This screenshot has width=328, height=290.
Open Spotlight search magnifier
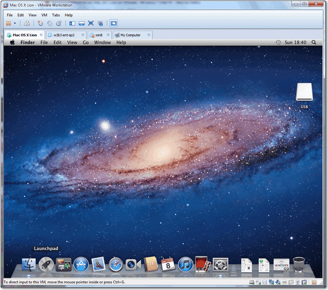314,43
